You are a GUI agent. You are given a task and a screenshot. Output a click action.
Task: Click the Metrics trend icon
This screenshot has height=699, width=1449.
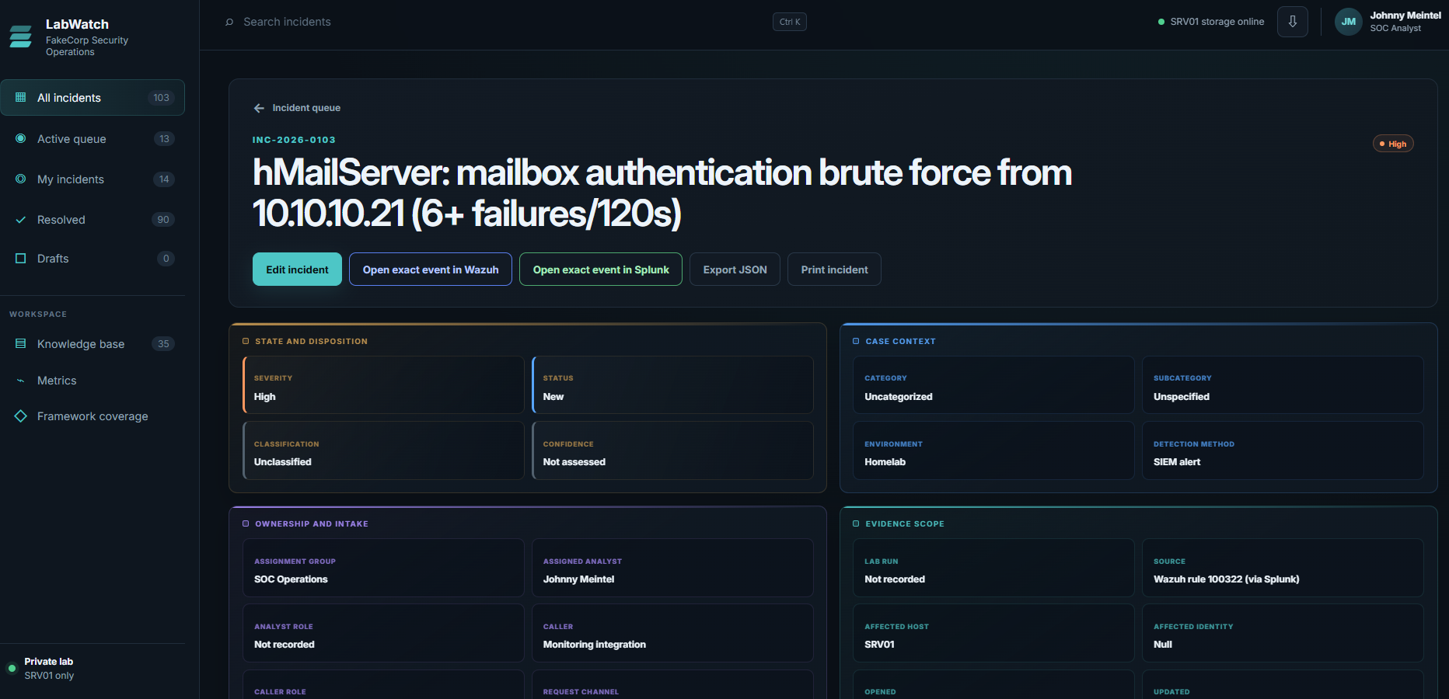(21, 381)
